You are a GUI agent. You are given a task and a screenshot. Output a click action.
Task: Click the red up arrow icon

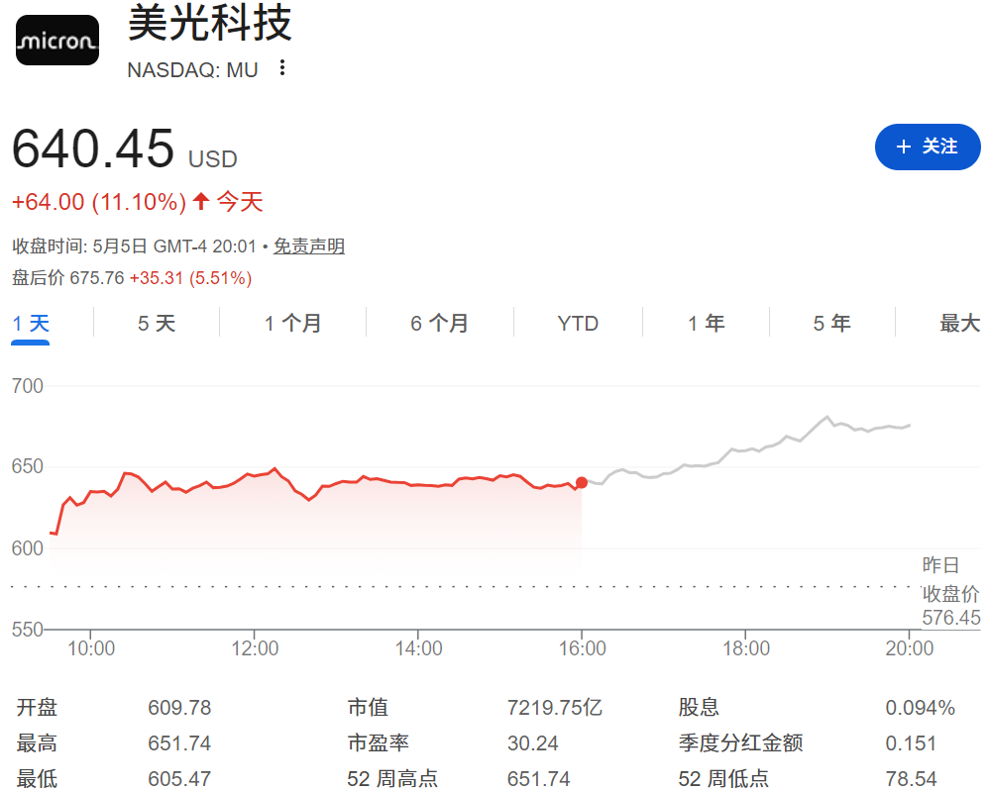click(201, 201)
